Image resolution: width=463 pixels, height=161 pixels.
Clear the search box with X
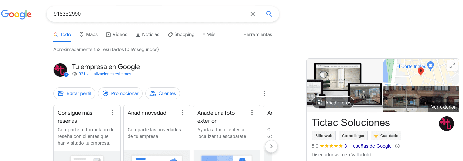click(253, 14)
